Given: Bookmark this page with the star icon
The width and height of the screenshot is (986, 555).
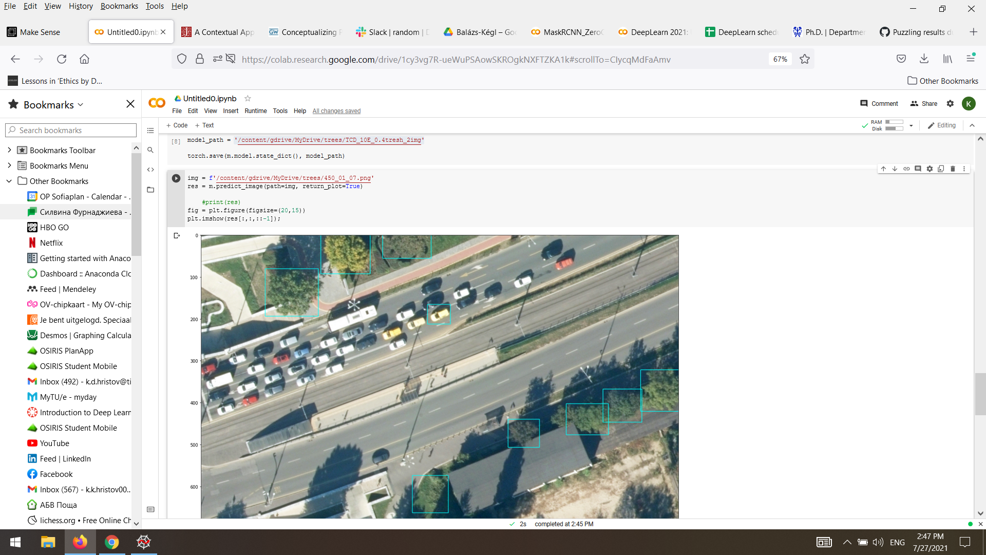Looking at the screenshot, I should click(x=804, y=59).
